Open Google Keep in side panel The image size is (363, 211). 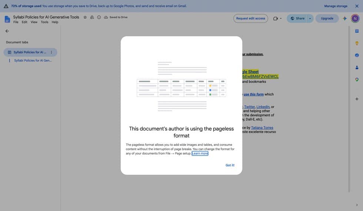click(x=357, y=43)
